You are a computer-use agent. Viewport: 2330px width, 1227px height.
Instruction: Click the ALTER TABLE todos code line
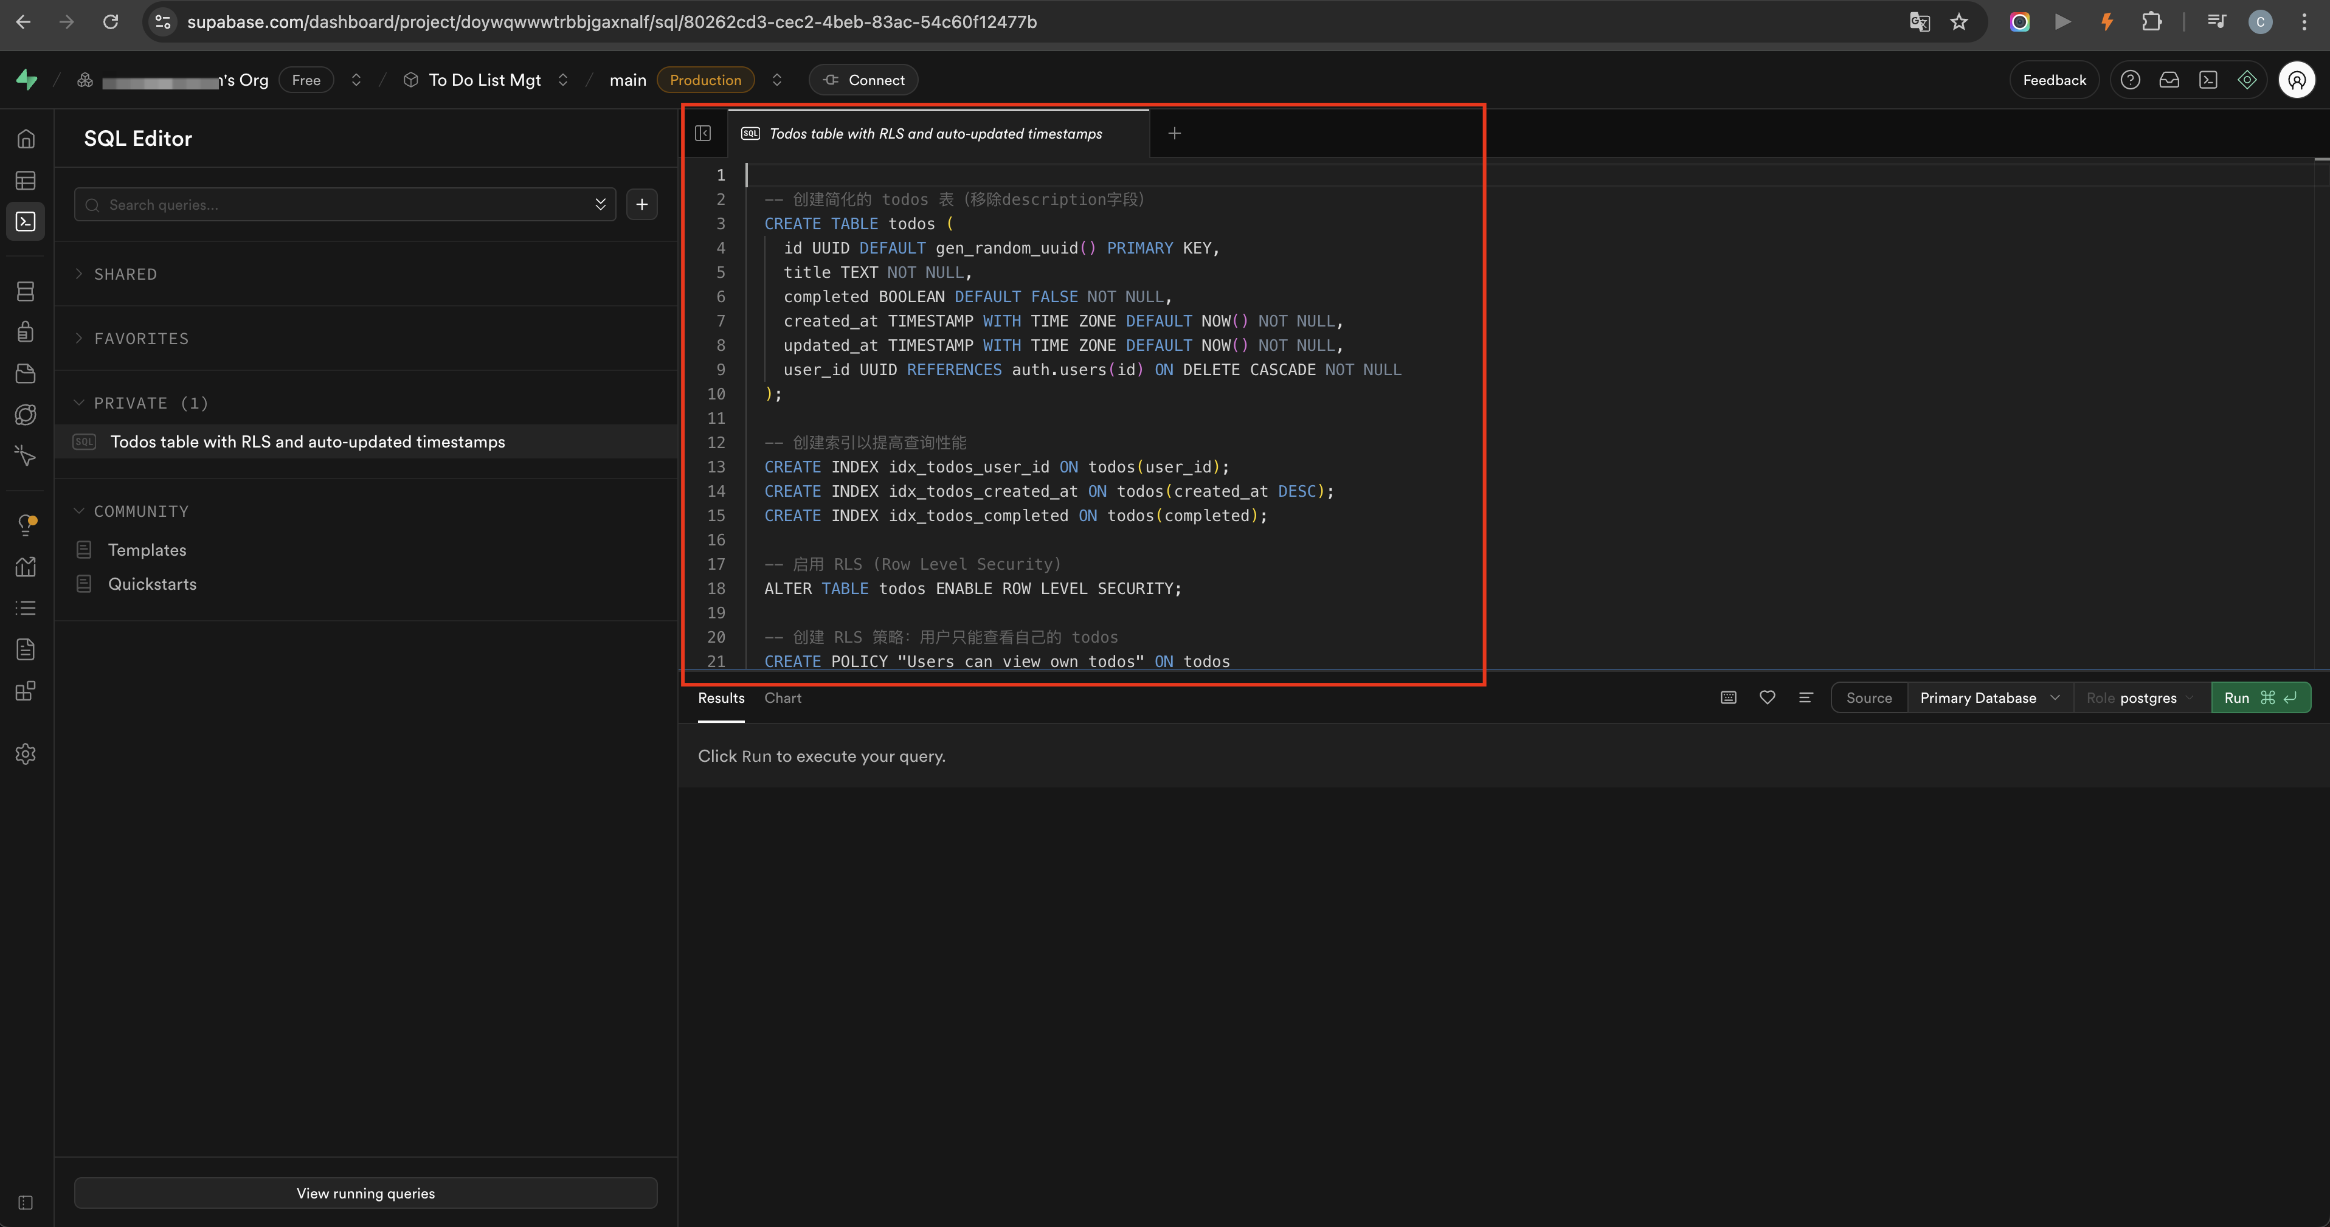(x=972, y=588)
